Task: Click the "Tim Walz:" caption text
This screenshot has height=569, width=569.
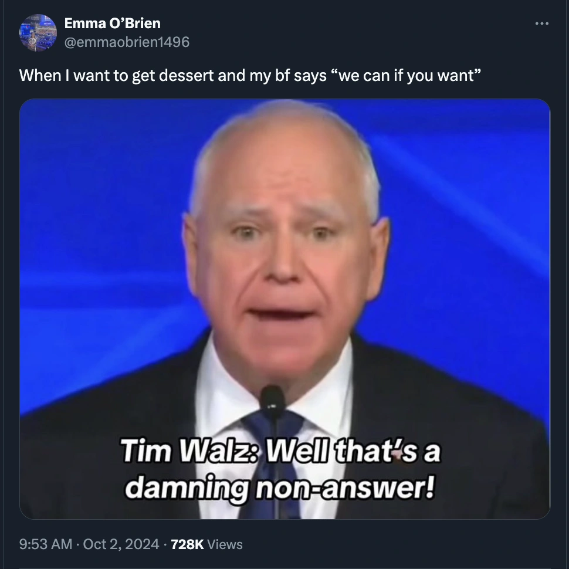Action: pyautogui.click(x=191, y=451)
